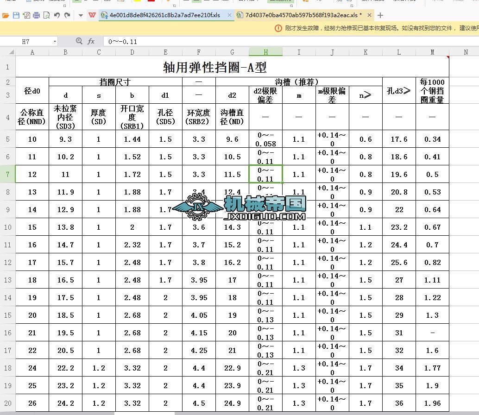
Task: Click cell with value 9.3 in row 5
Action: [65, 139]
